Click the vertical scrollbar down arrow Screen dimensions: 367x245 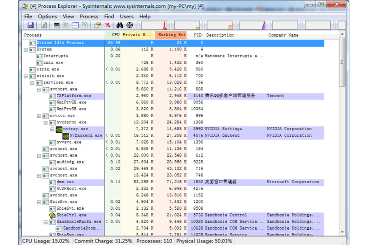[343, 232]
